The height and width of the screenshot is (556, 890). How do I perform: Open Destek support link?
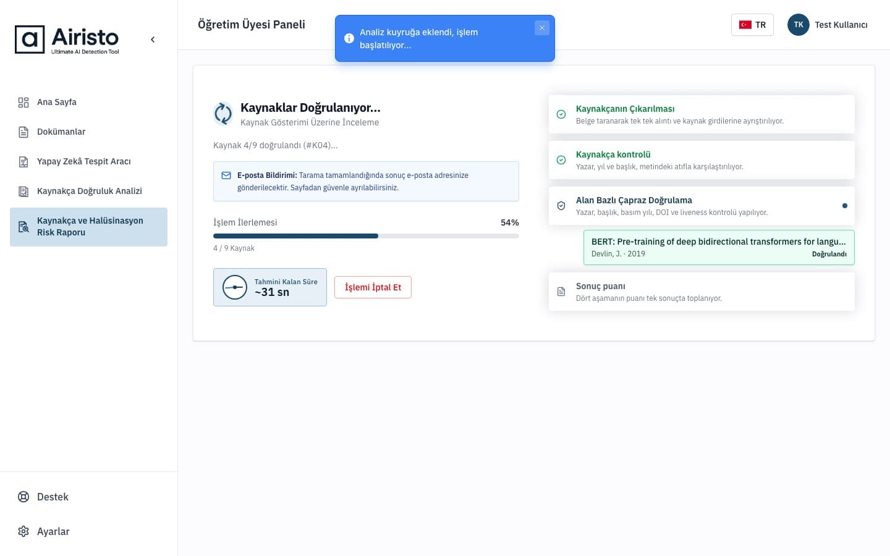tap(88, 497)
